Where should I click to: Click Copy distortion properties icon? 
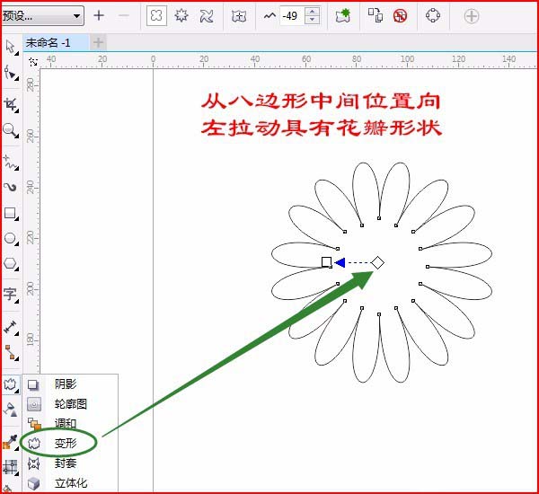(x=376, y=15)
